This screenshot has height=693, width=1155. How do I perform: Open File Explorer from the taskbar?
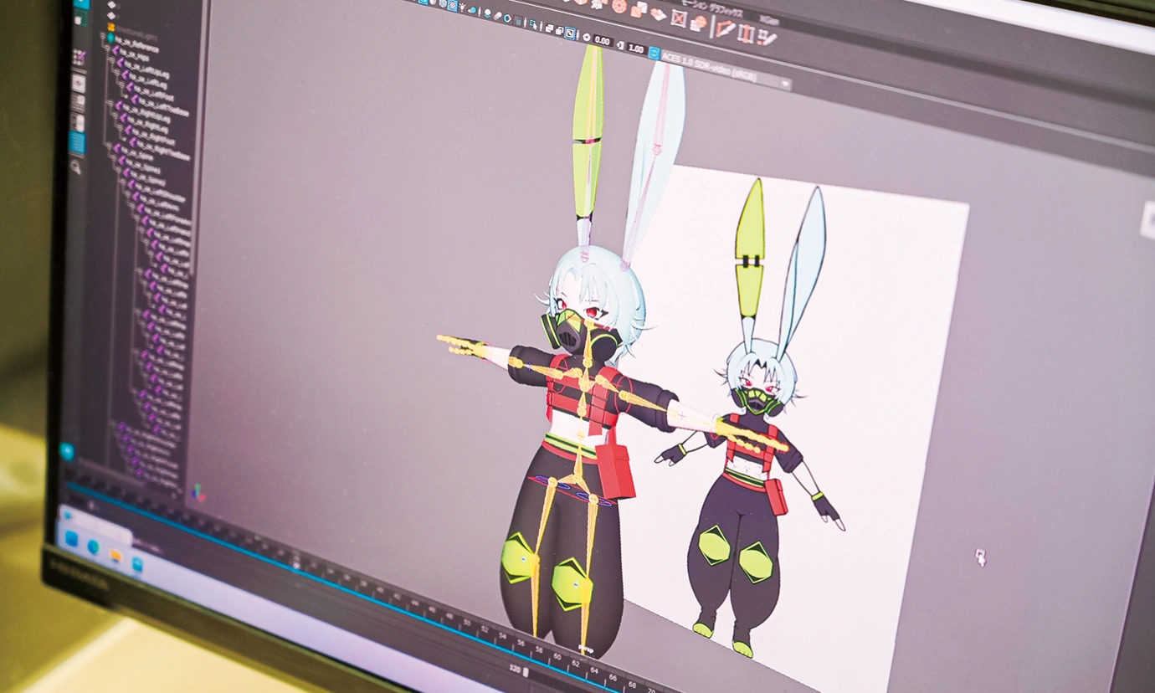pyautogui.click(x=116, y=555)
